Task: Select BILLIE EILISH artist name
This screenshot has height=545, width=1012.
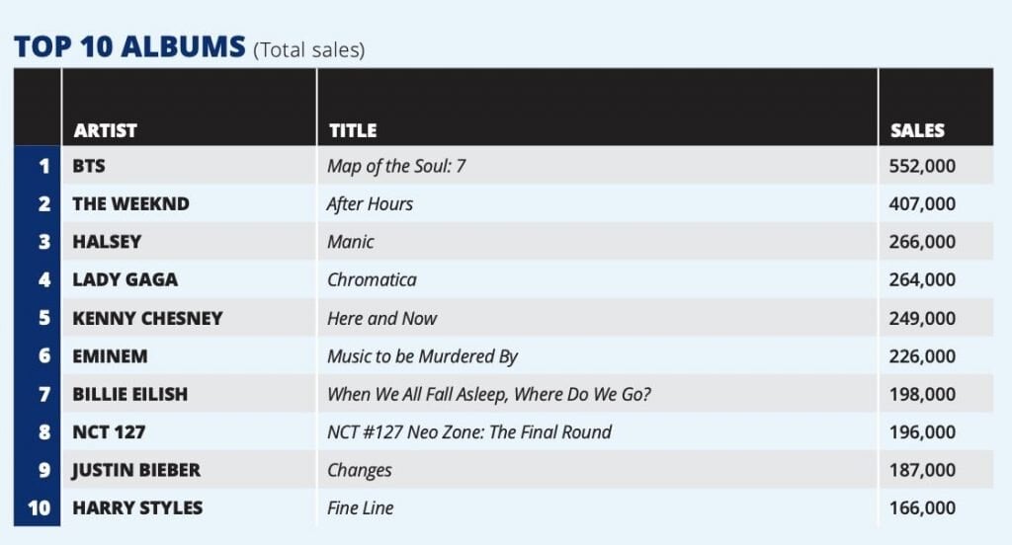Action: 129,394
